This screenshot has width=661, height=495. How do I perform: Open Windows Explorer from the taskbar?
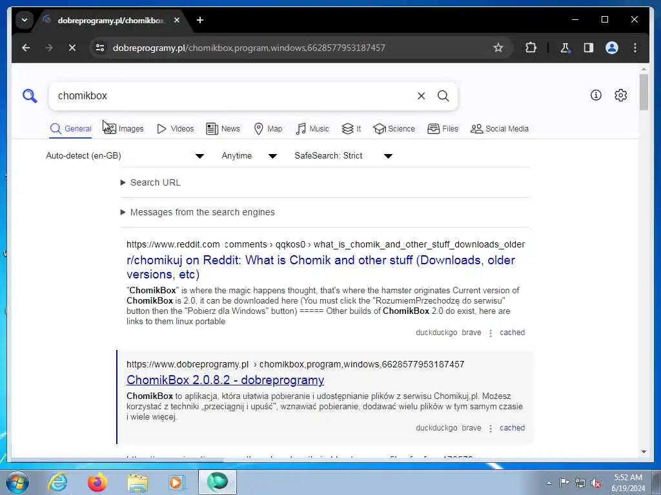(x=138, y=482)
